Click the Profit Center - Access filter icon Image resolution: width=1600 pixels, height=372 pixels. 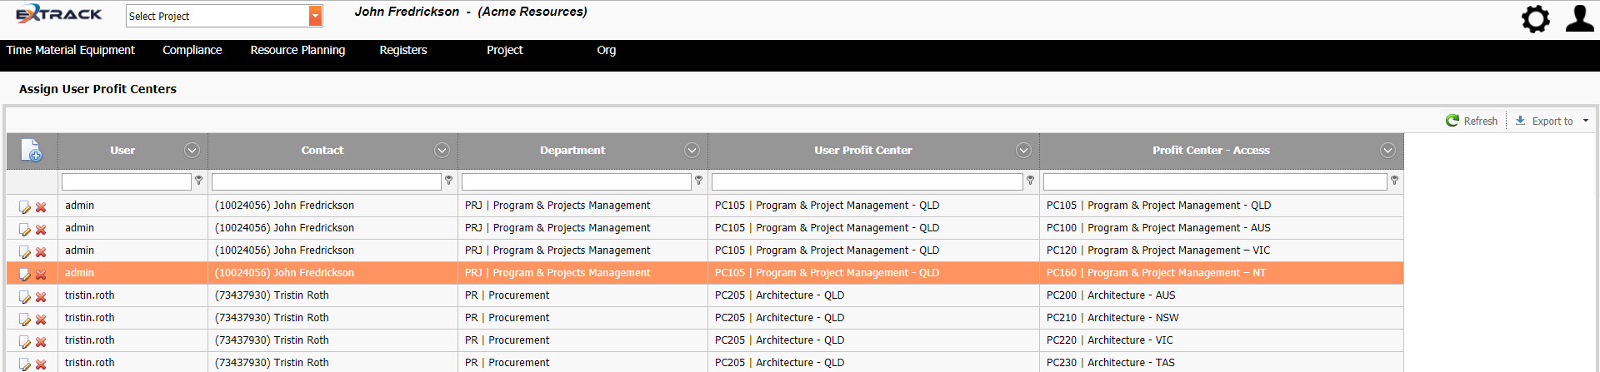(x=1394, y=181)
